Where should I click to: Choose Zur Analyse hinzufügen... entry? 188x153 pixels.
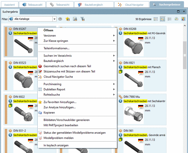point(77,107)
